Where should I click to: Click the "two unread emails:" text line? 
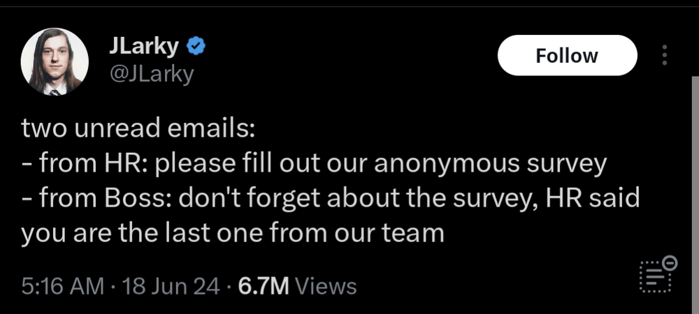pos(138,128)
